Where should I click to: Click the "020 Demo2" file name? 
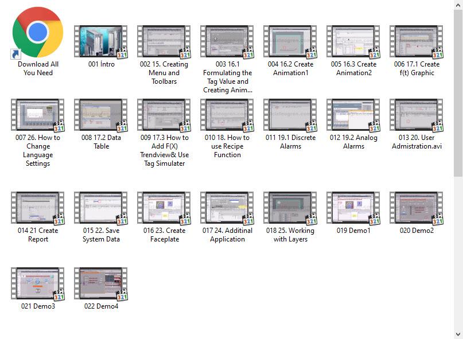(417, 231)
